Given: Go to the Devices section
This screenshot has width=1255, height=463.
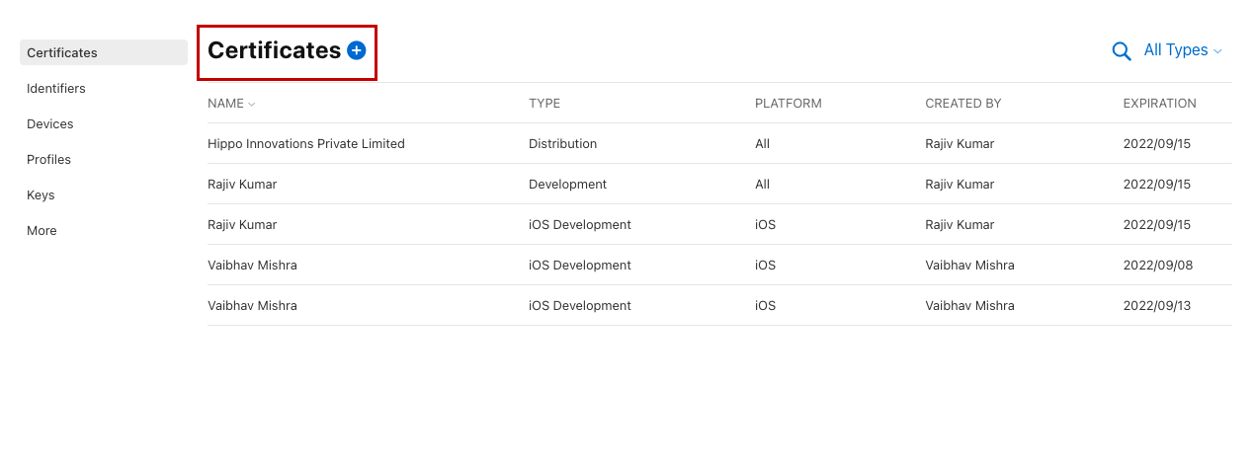Looking at the screenshot, I should pos(50,124).
